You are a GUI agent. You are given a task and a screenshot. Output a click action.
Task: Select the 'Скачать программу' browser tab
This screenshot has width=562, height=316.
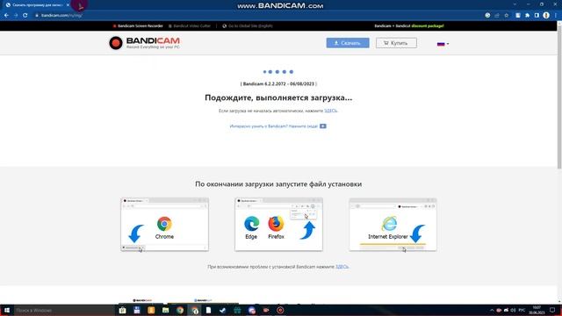[36, 5]
